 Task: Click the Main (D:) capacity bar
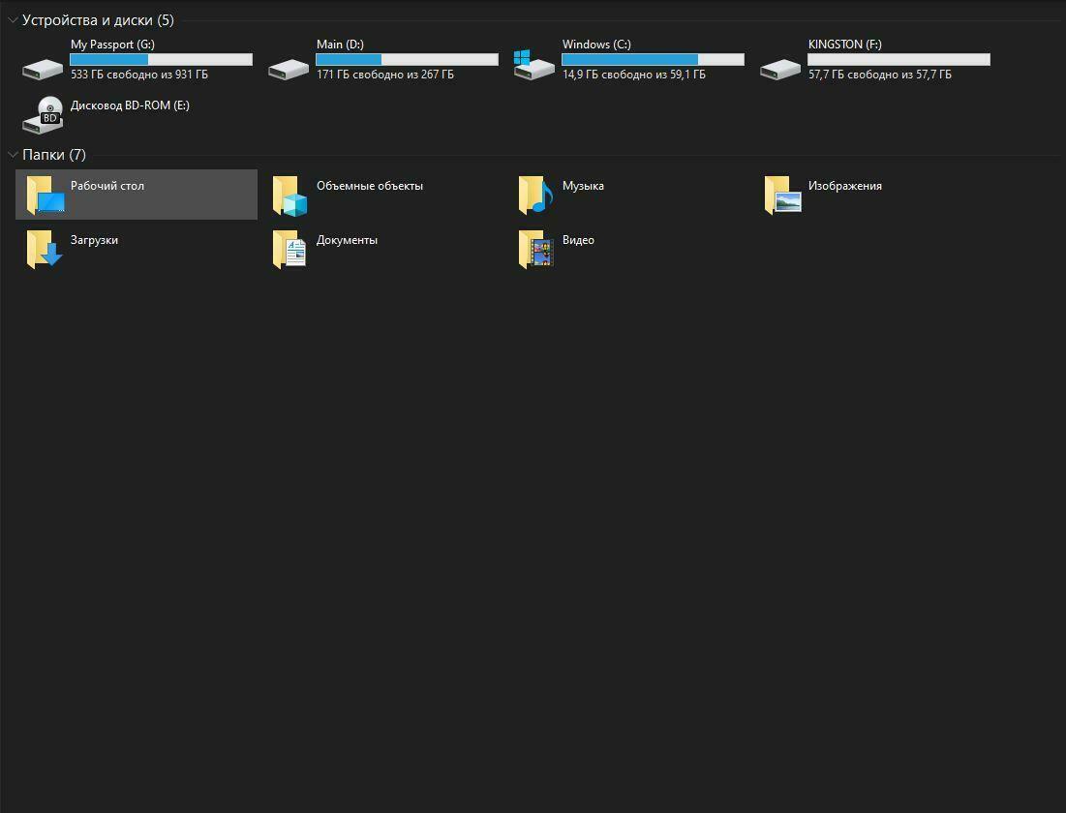point(407,60)
